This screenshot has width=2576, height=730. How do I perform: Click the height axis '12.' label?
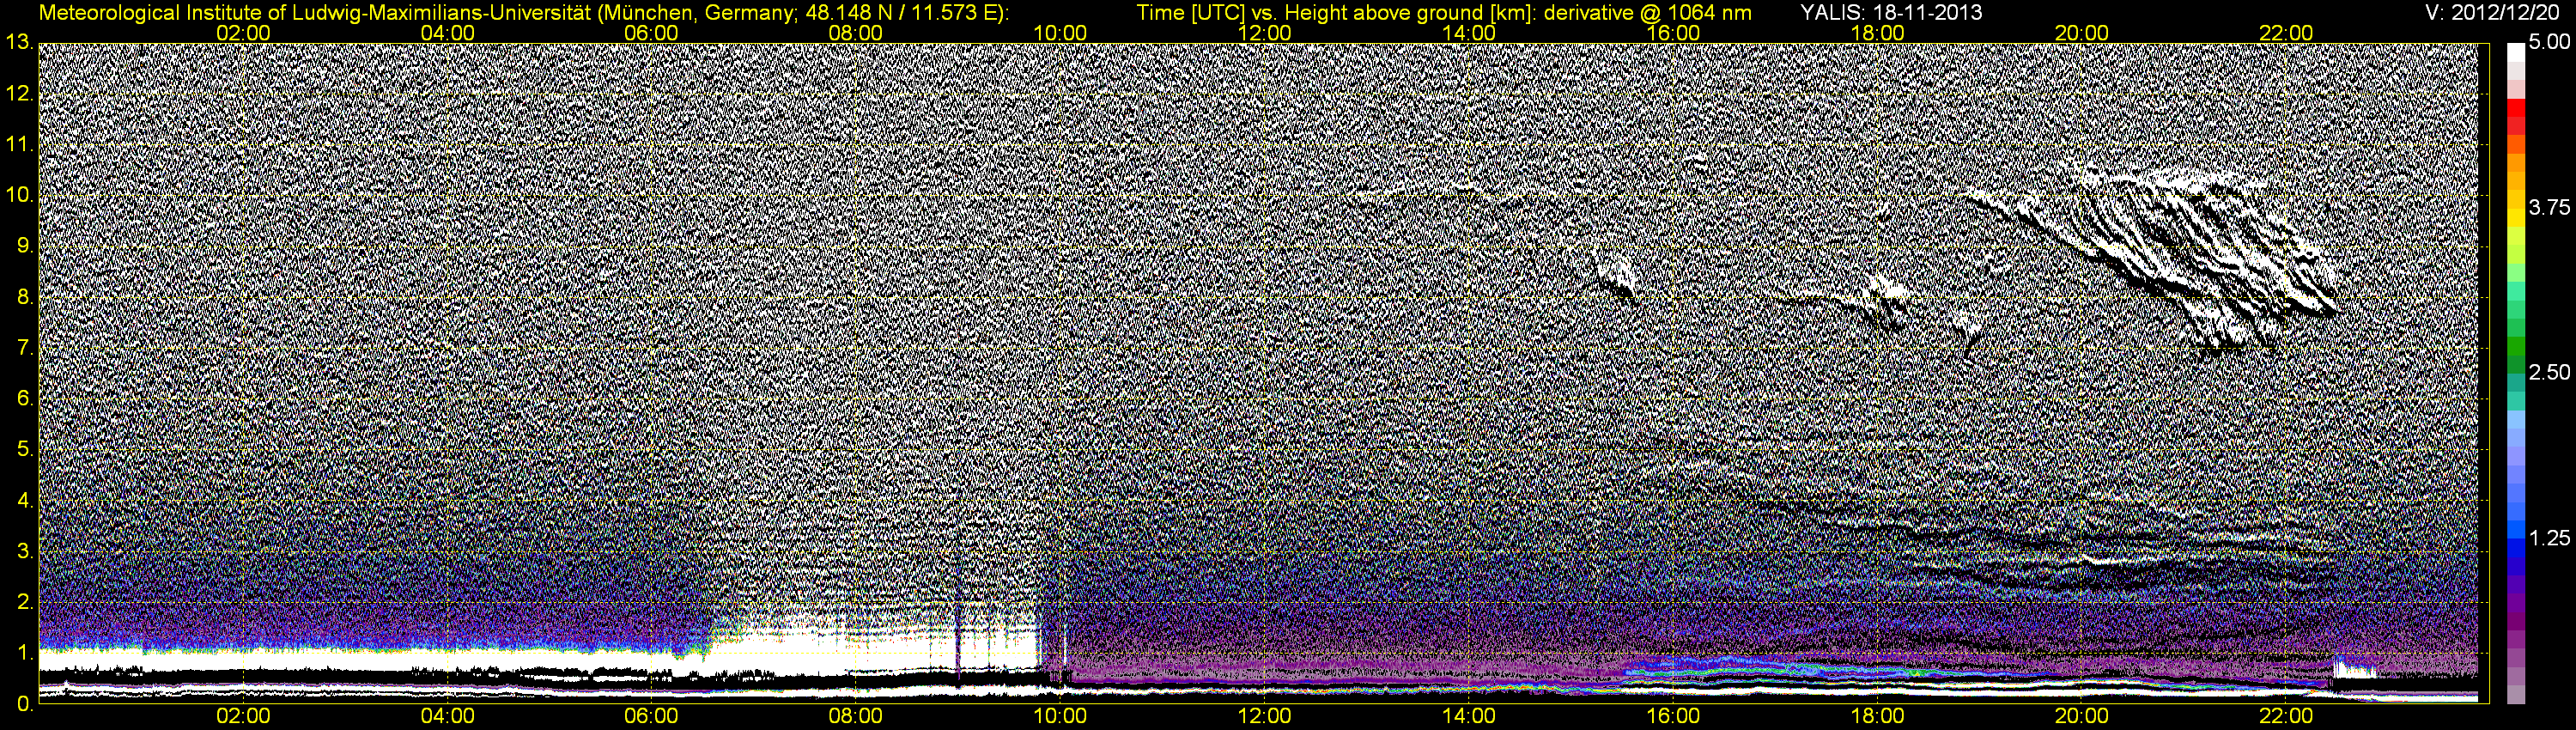pos(19,94)
